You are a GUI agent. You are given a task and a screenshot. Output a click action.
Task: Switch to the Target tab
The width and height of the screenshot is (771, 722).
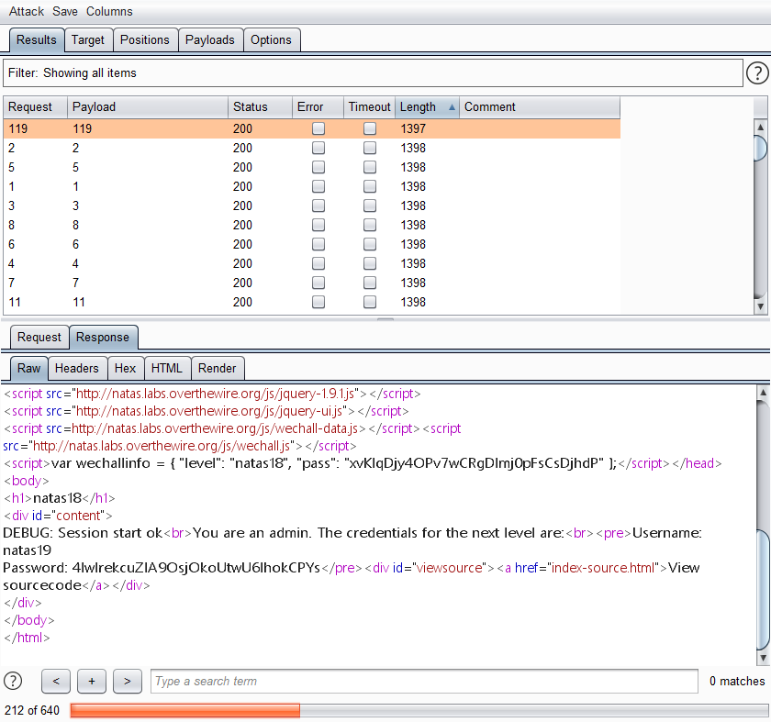point(88,39)
